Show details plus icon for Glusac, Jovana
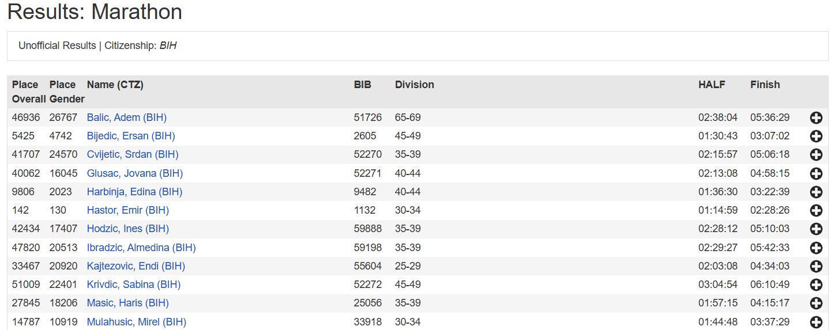 point(816,173)
